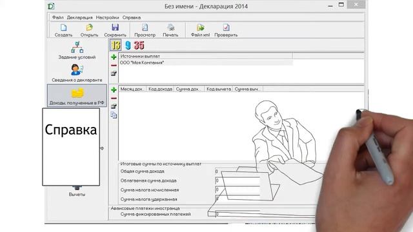This screenshot has width=413, height=232.
Task: Click Код дохода column header
Action: pyautogui.click(x=160, y=89)
